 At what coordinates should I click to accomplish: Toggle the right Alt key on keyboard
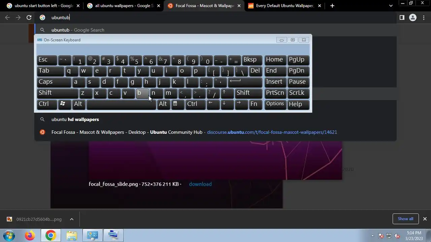(163, 104)
